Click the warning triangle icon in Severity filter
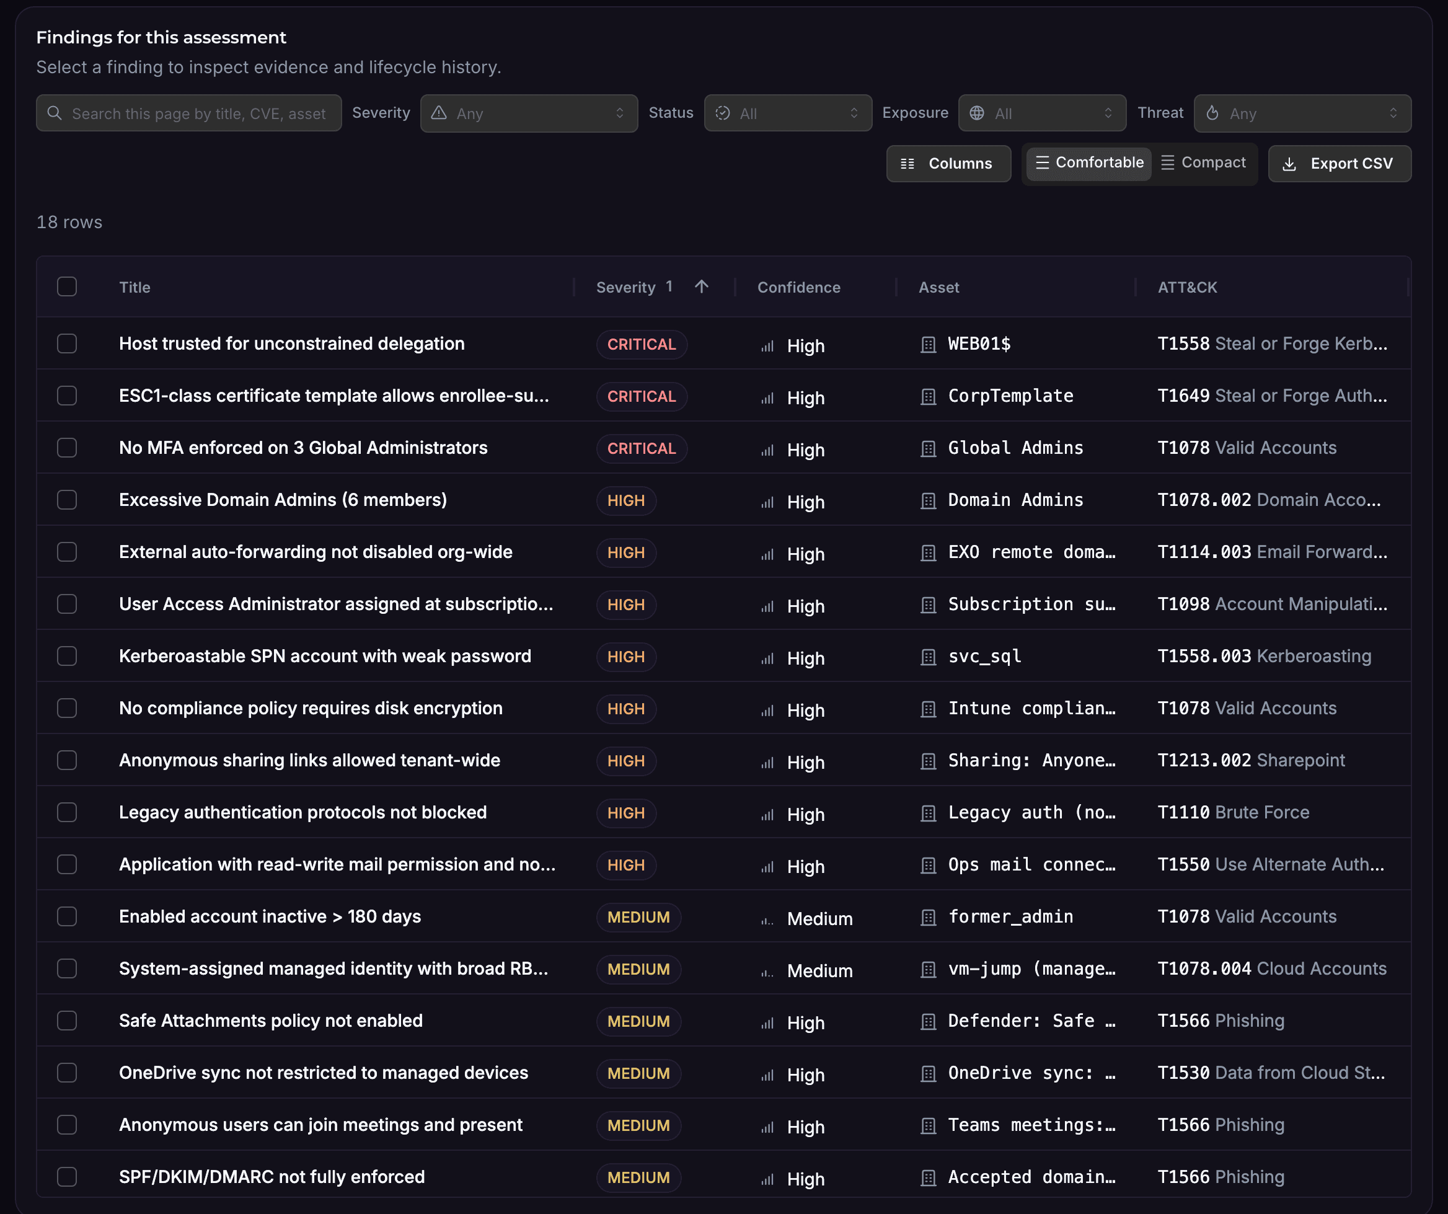This screenshot has width=1448, height=1214. (x=438, y=113)
